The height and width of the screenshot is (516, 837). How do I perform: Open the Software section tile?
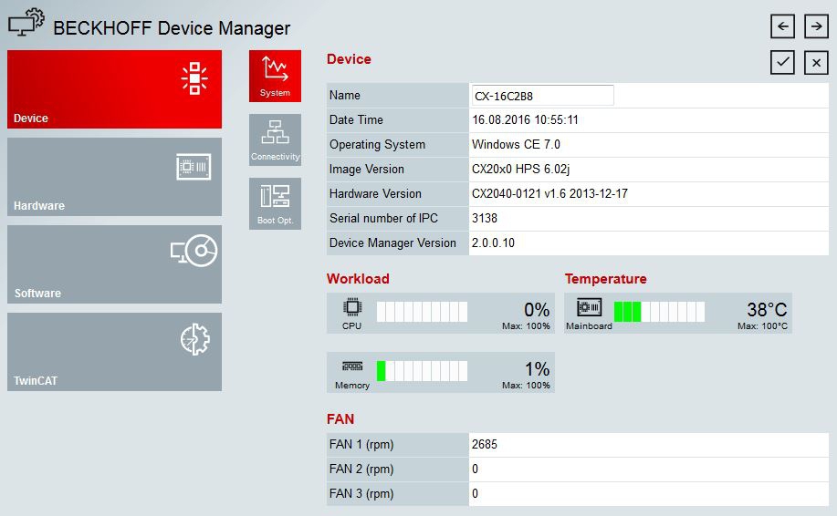[x=114, y=264]
